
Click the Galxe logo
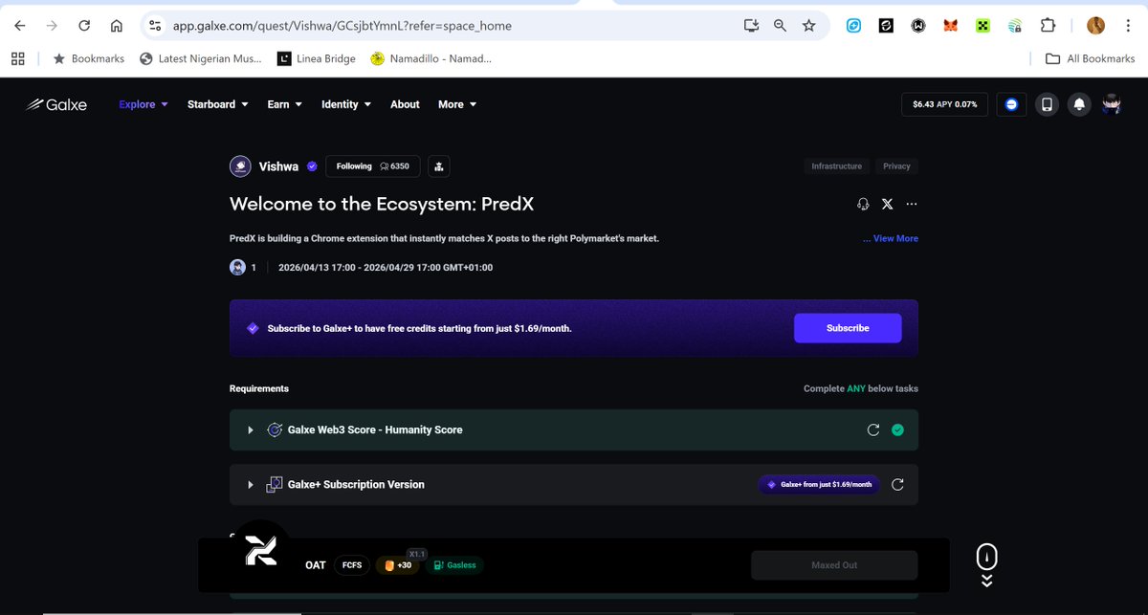click(x=56, y=104)
